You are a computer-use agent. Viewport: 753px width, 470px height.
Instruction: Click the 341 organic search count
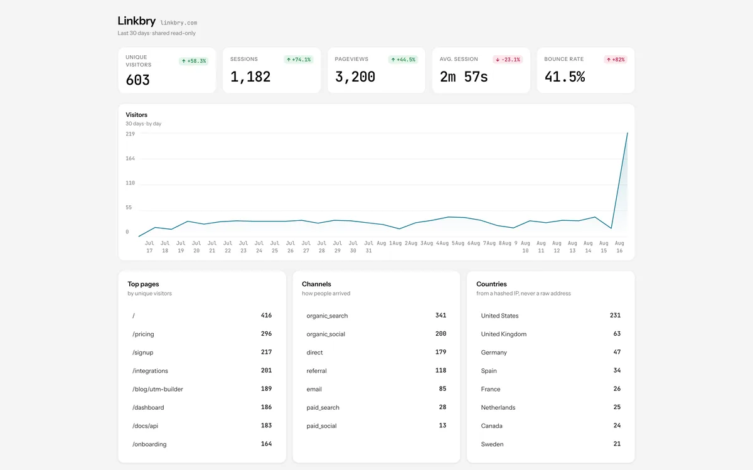click(x=441, y=316)
